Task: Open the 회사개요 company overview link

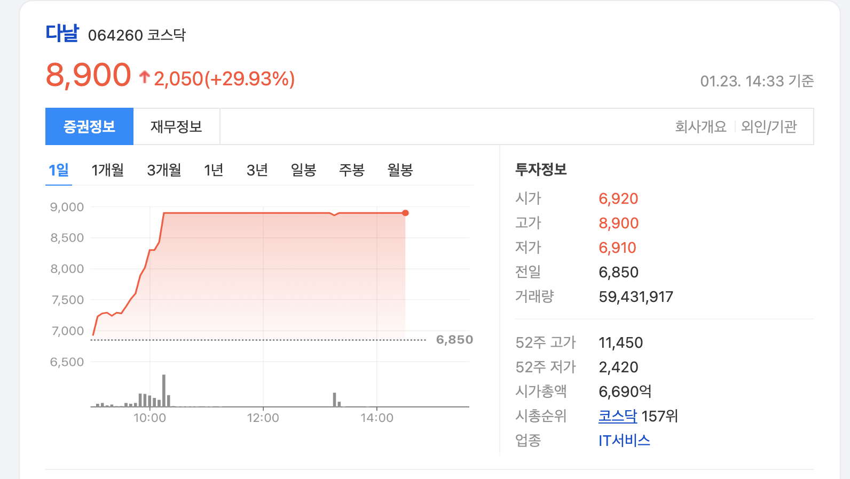Action: pyautogui.click(x=699, y=126)
